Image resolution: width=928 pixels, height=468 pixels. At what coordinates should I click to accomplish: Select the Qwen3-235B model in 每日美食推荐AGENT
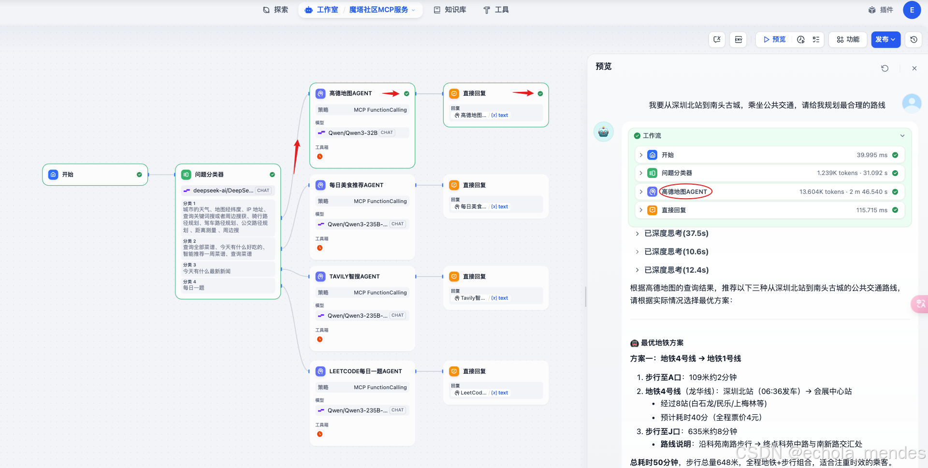362,224
